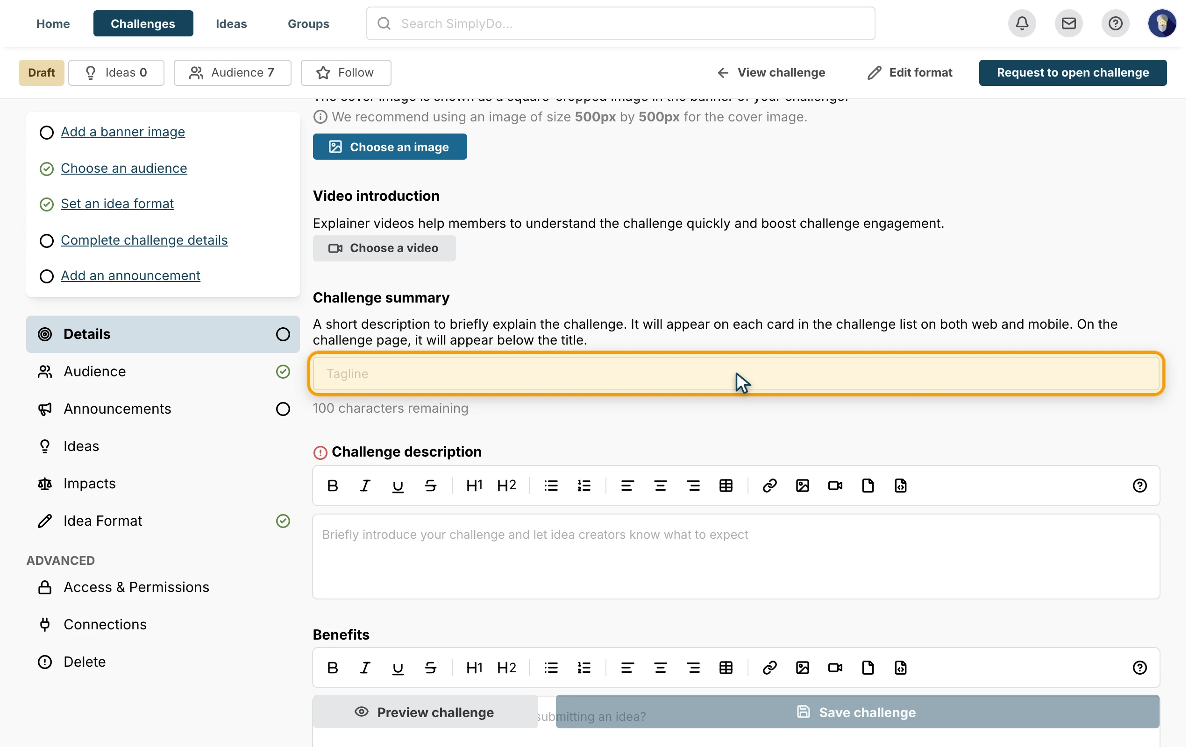Click the Choose a video button
1196x747 pixels.
click(x=384, y=248)
